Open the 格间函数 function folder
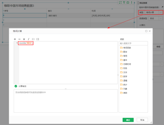The height and width of the screenshot is (125, 164). (x=125, y=48)
